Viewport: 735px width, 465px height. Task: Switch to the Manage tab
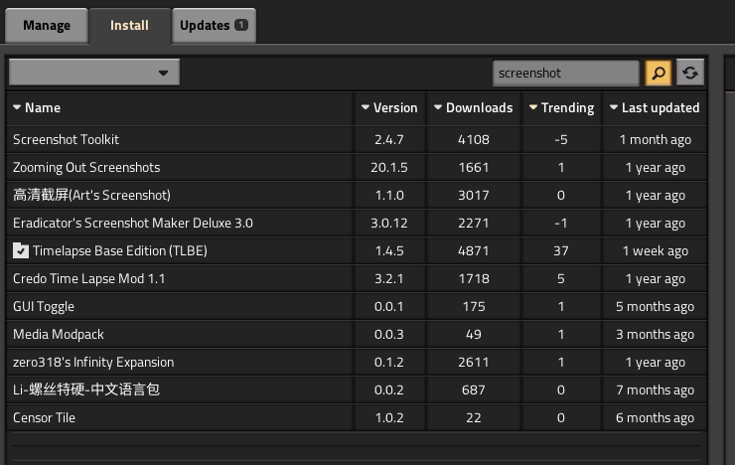[x=47, y=25]
